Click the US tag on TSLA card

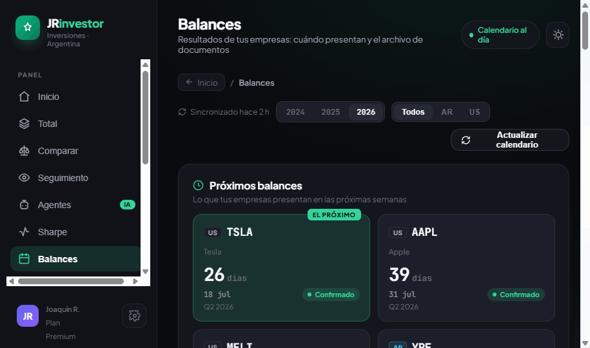point(213,233)
